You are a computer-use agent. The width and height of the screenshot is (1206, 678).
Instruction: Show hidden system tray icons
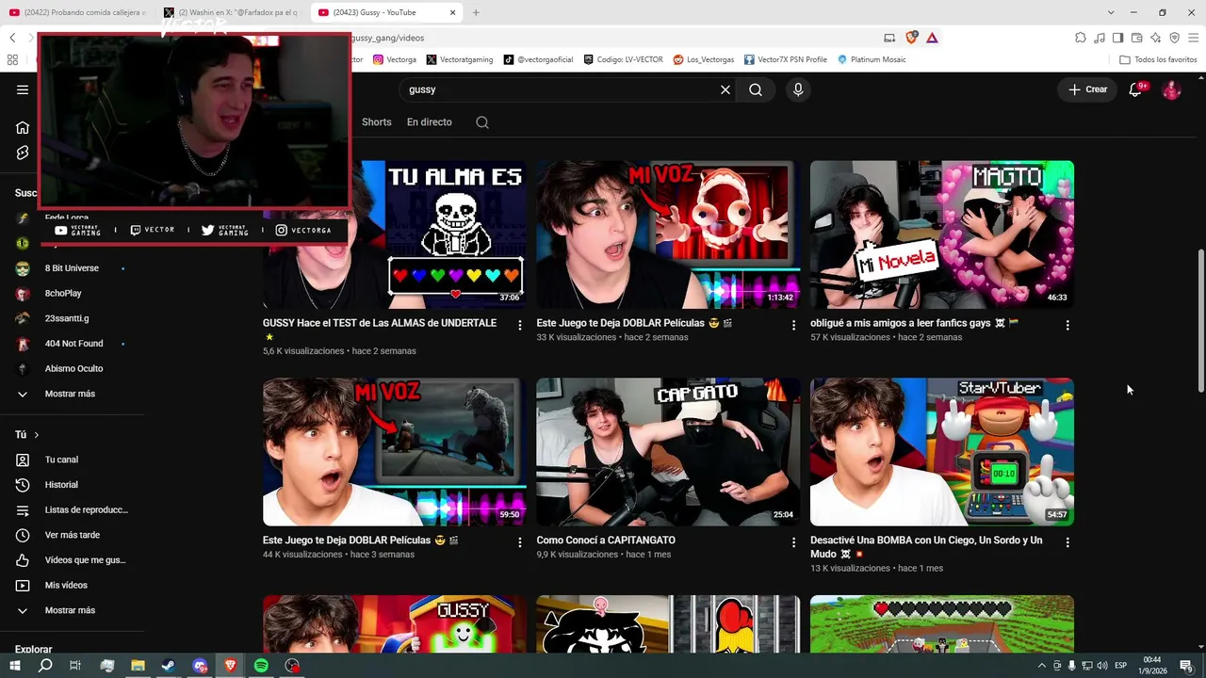1041,666
